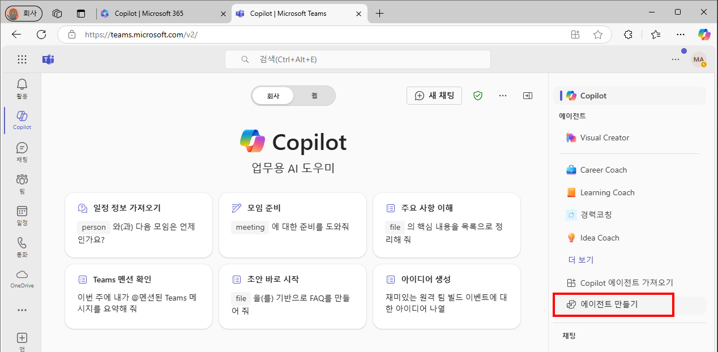Screen dimensions: 718x352
Task: Open more options ellipsis beside shield
Action: coord(503,96)
